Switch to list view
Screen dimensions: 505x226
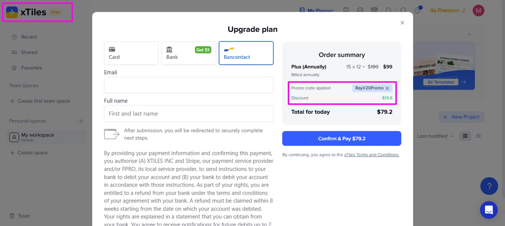[478, 136]
